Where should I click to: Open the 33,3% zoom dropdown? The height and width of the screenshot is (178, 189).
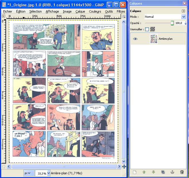(48, 173)
